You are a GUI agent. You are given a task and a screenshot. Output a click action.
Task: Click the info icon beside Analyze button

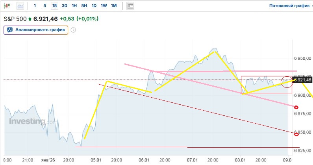click(73, 30)
